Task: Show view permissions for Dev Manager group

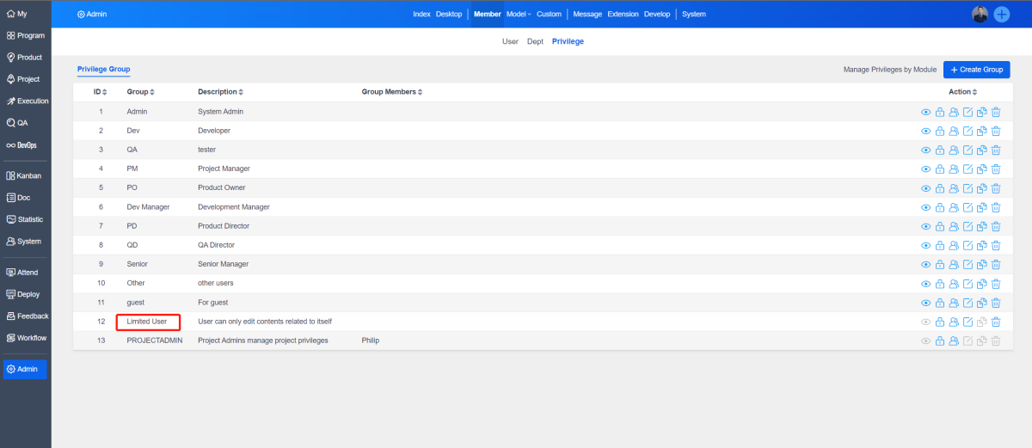Action: tap(926, 207)
